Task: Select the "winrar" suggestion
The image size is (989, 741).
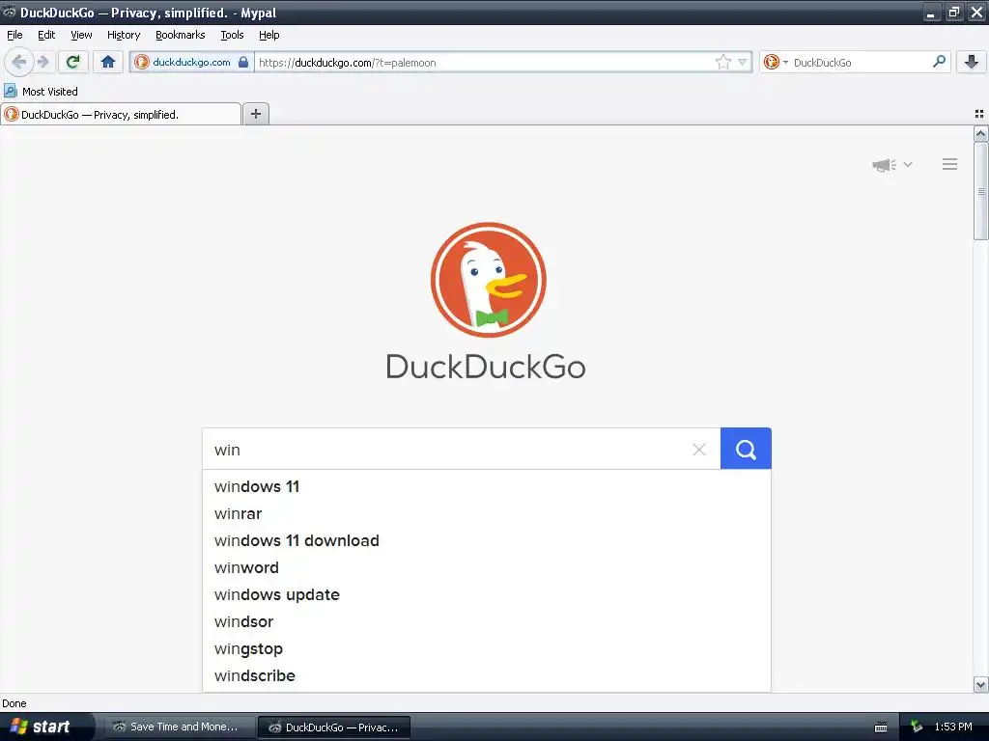Action: click(487, 513)
